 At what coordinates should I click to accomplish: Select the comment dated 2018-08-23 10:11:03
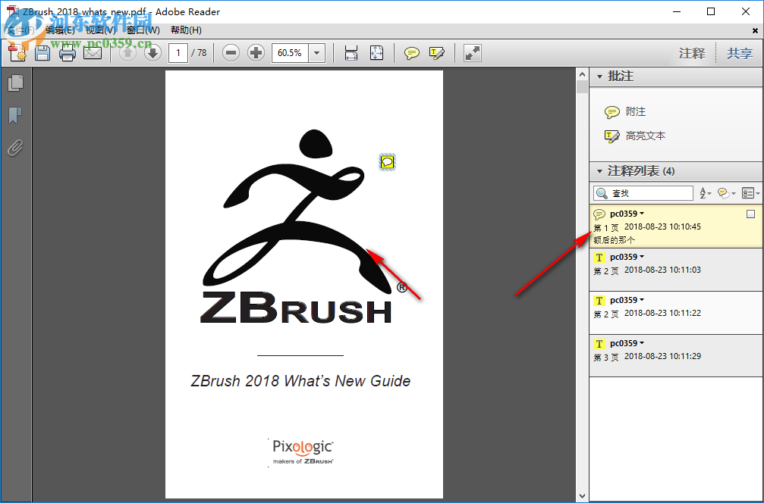676,270
